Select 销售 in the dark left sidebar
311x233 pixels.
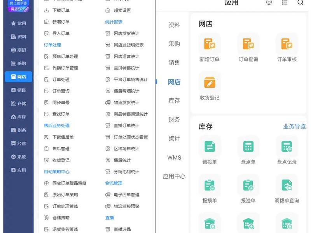pos(18,90)
